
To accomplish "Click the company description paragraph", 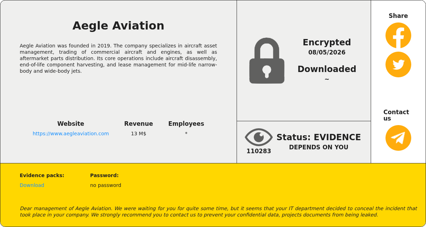I will pos(118,58).
